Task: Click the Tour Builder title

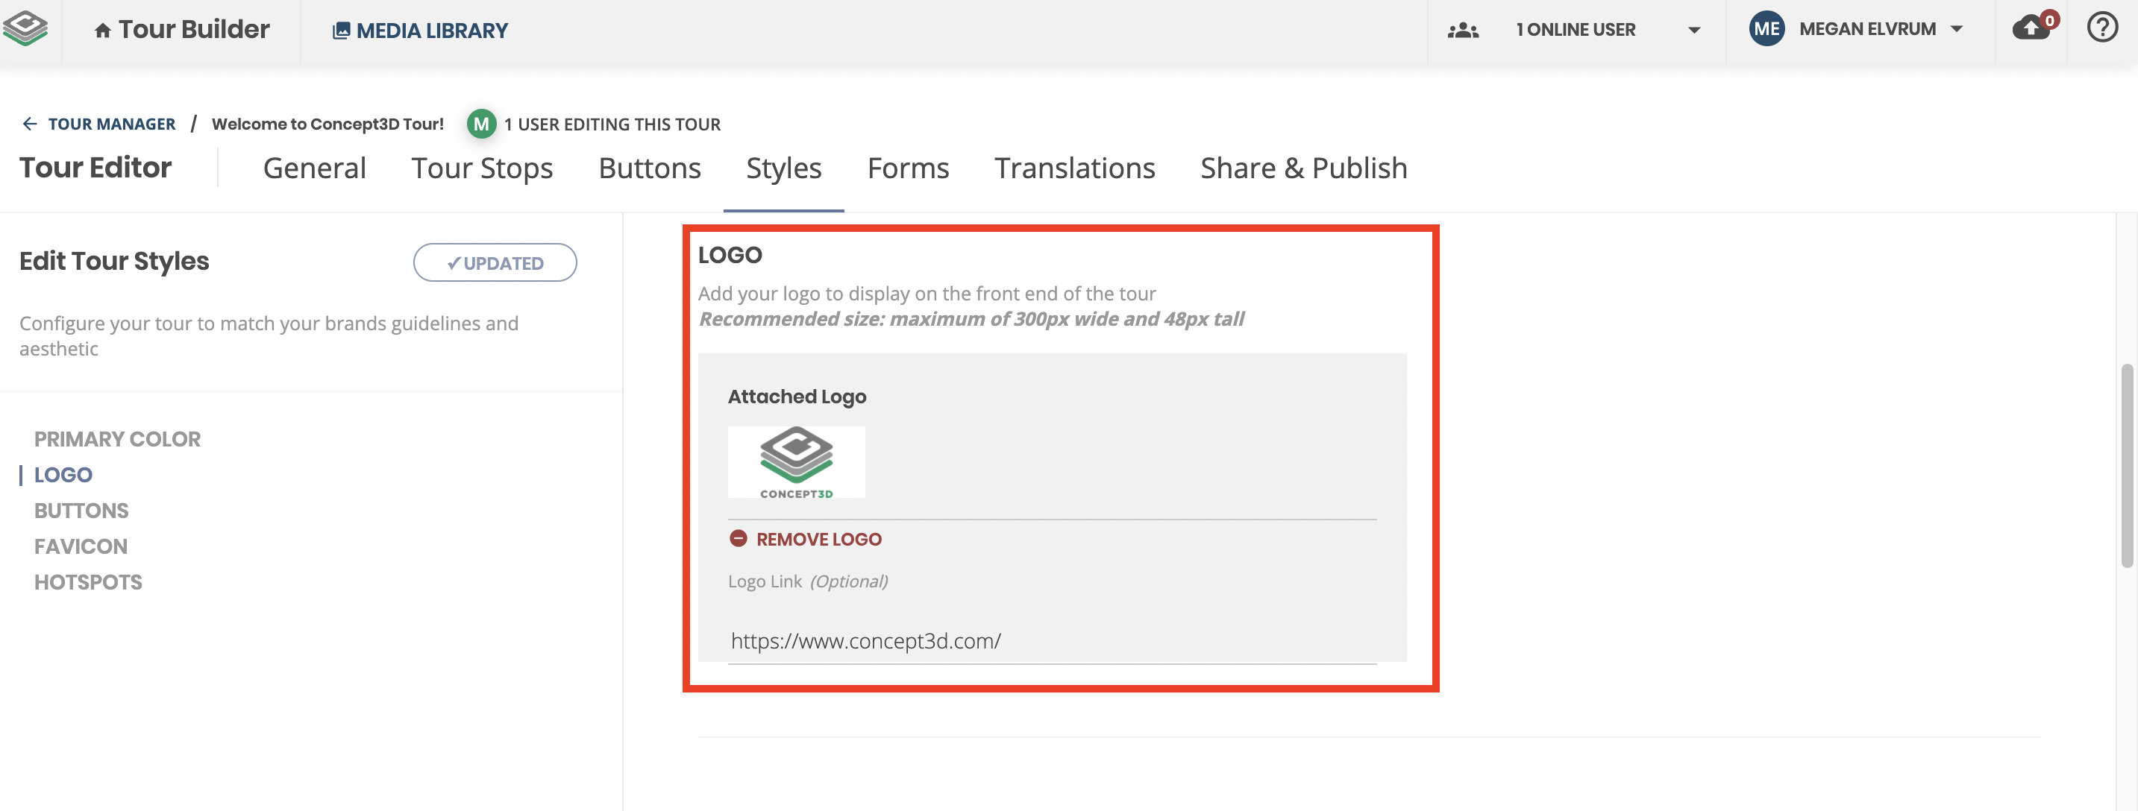Action: [x=193, y=29]
